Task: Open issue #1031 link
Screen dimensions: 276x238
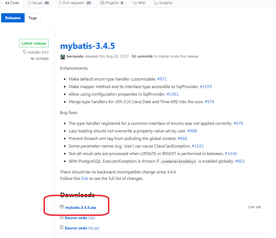Action: click(198, 146)
